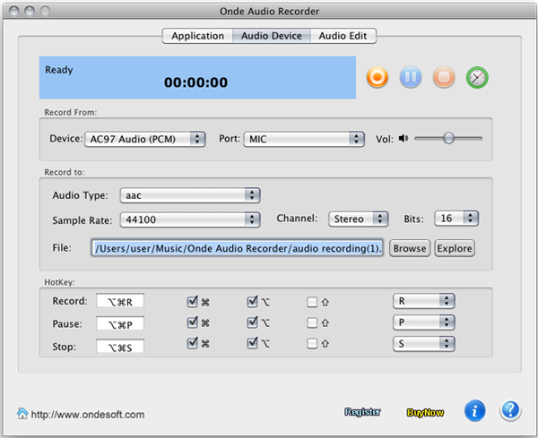Click the green timer schedule icon
Viewport: 538px width, 438px height.
tap(478, 78)
